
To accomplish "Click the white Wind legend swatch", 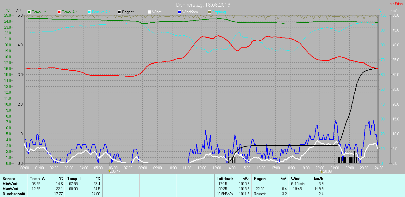I will tap(149, 12).
